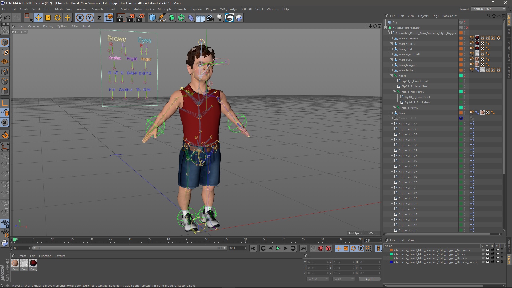Viewport: 512px width, 288px height.
Task: Click orange color swatch of Geometry layer
Action: (x=391, y=250)
